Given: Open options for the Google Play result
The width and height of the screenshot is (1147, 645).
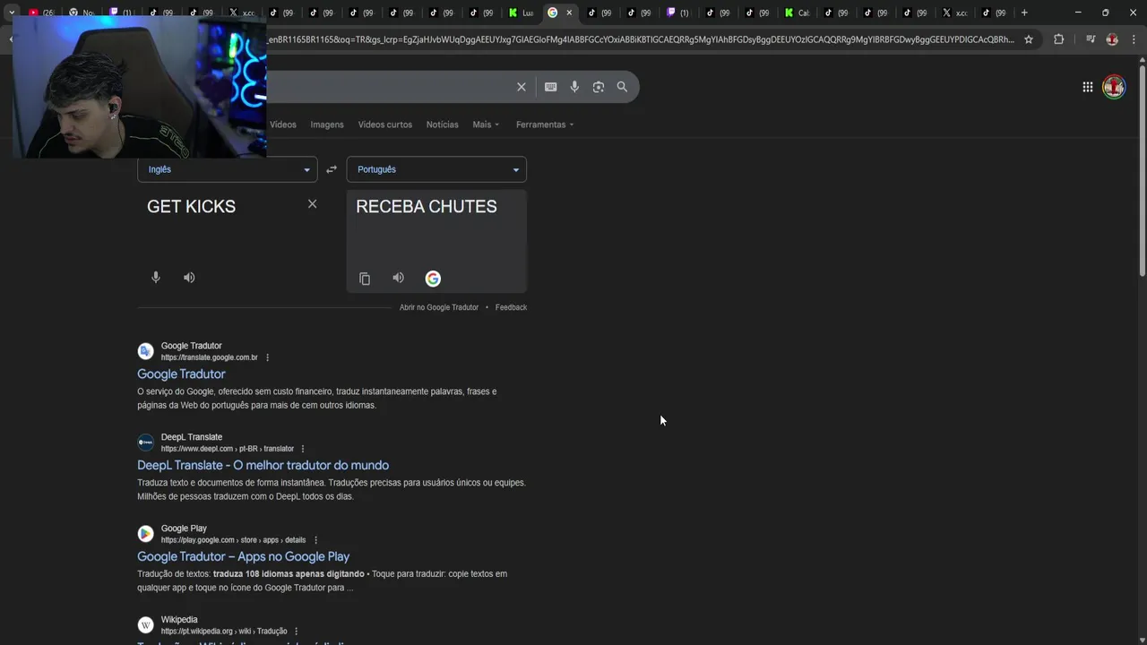Looking at the screenshot, I should [x=315, y=540].
